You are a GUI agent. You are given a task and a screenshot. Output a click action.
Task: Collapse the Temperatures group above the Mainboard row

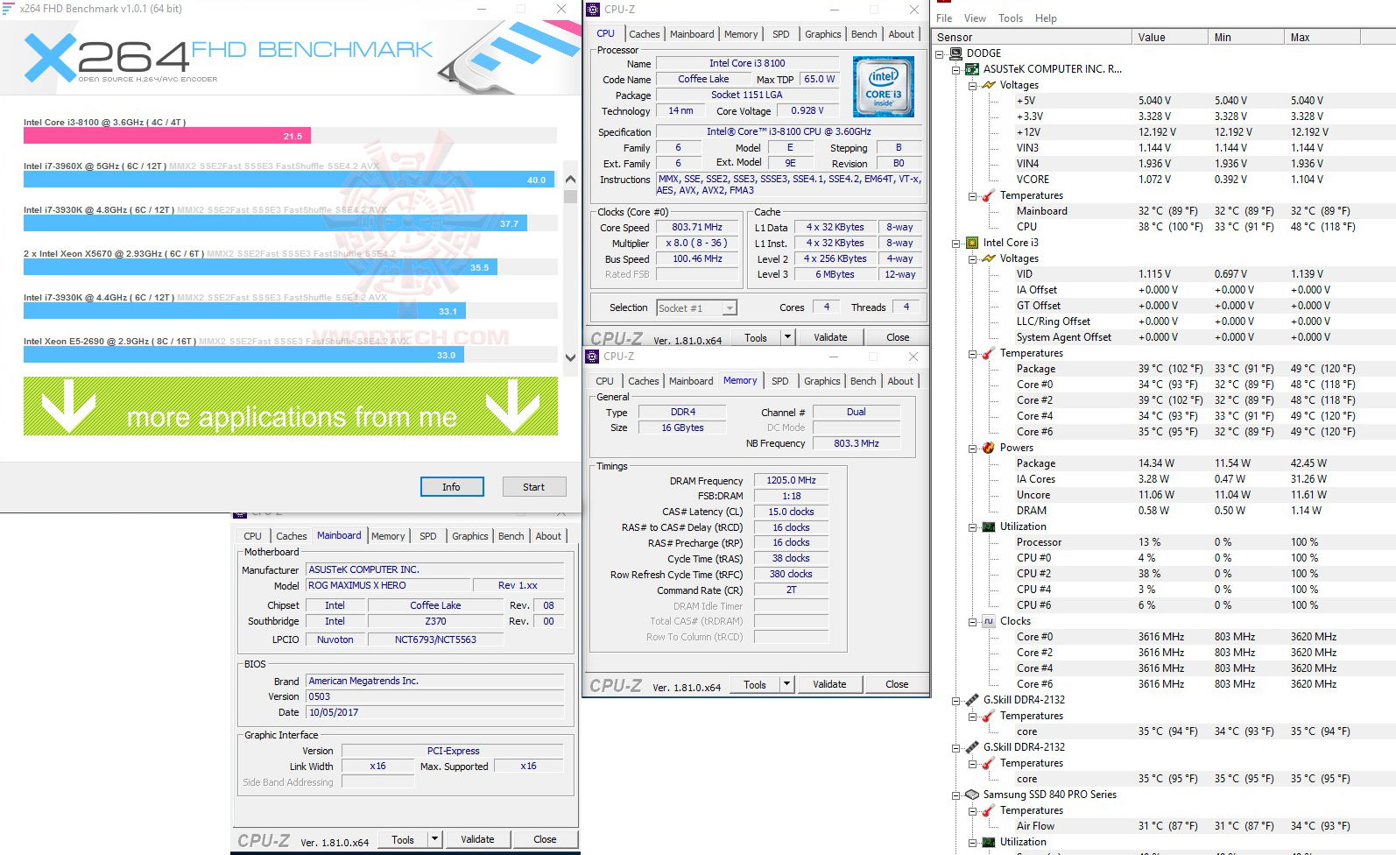pyautogui.click(x=972, y=195)
